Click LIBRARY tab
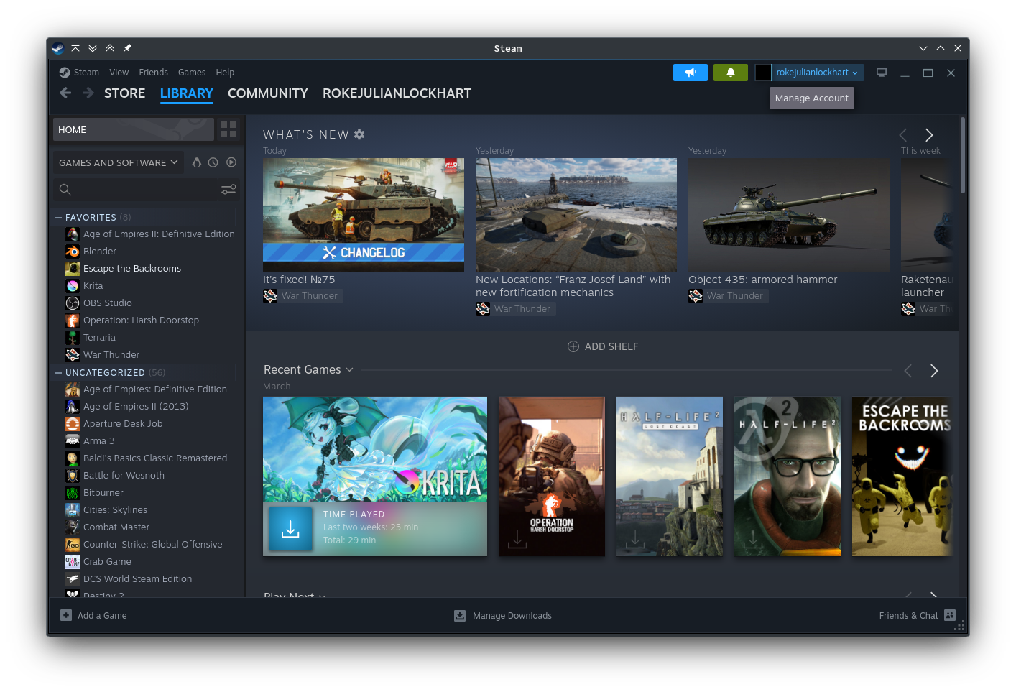This screenshot has width=1016, height=692. 186,93
